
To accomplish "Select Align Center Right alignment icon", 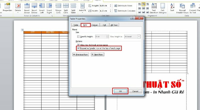I will tap(147, 8).
